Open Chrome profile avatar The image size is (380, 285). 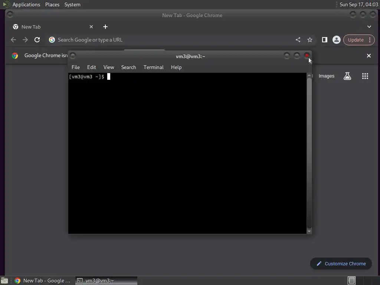tap(336, 40)
